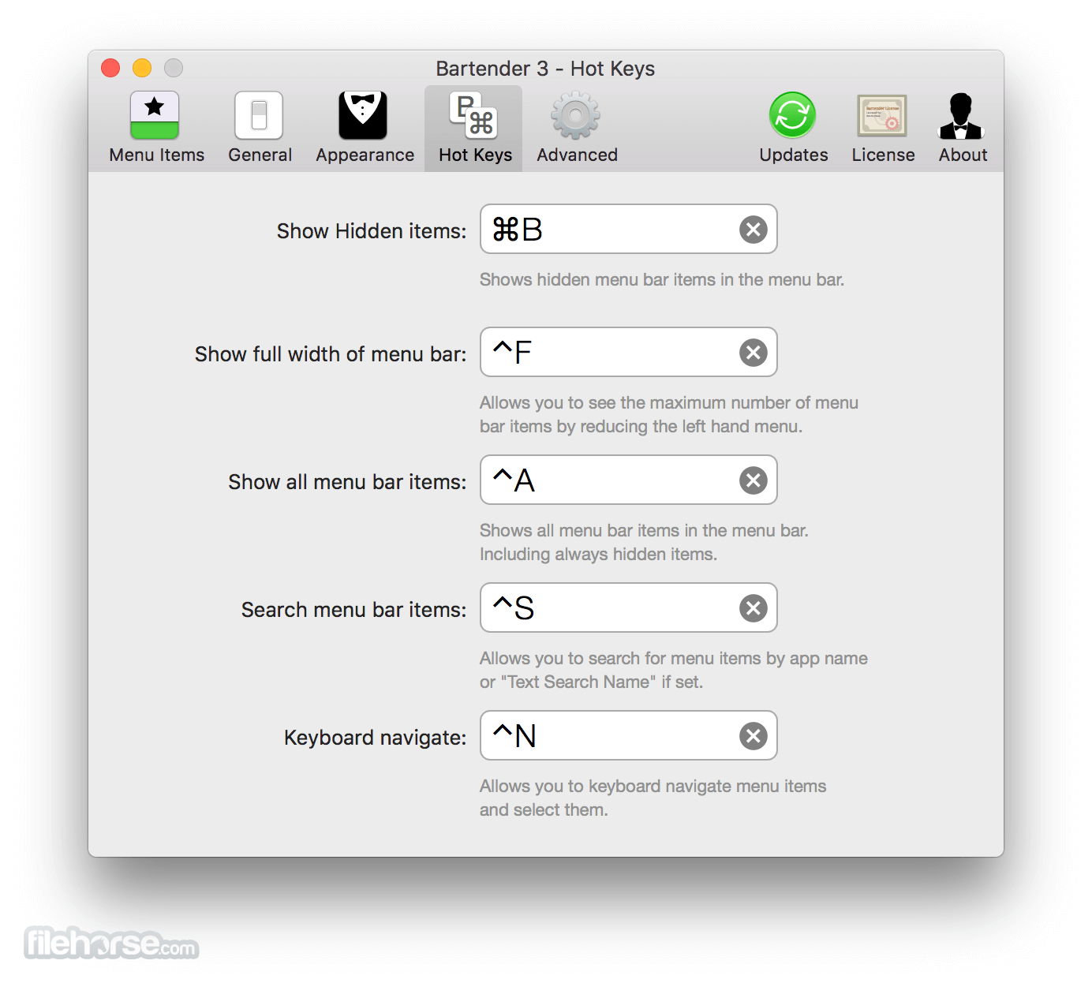Image resolution: width=1092 pixels, height=983 pixels.
Task: Minimize the Bartender 3 window
Action: pyautogui.click(x=142, y=69)
